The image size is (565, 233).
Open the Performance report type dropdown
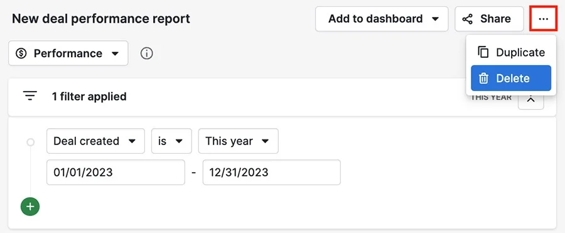click(68, 53)
